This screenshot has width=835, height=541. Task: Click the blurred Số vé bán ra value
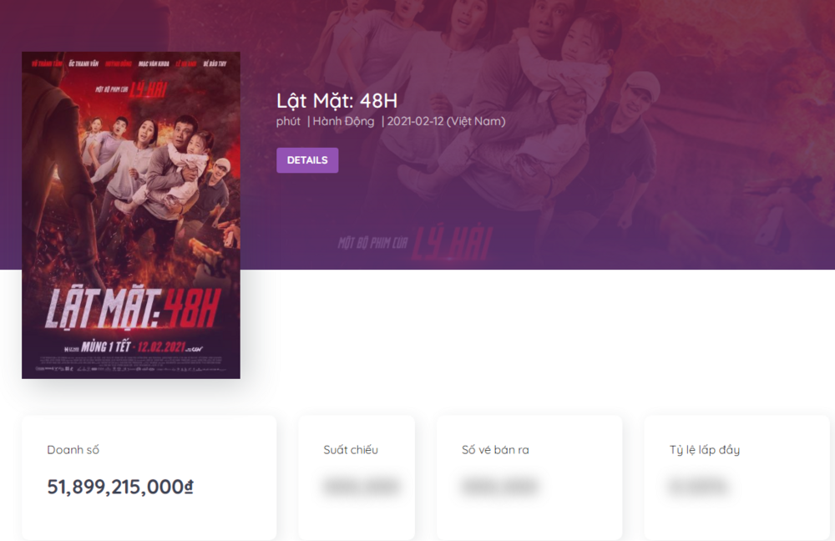click(x=499, y=486)
